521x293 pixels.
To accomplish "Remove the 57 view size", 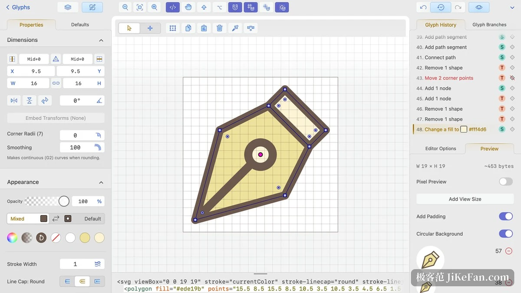I will click(x=509, y=251).
